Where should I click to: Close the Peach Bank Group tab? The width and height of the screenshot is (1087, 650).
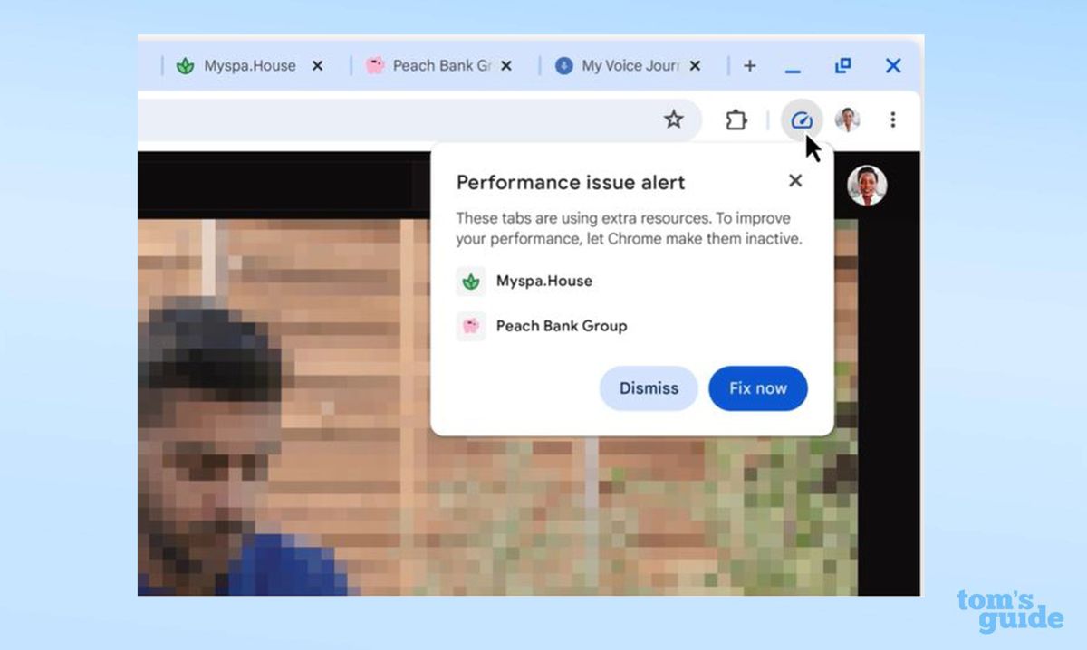pyautogui.click(x=507, y=65)
